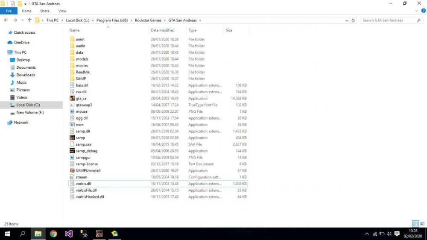The width and height of the screenshot is (427, 240).
Task: Select the SAMP folder
Action: pos(81,79)
